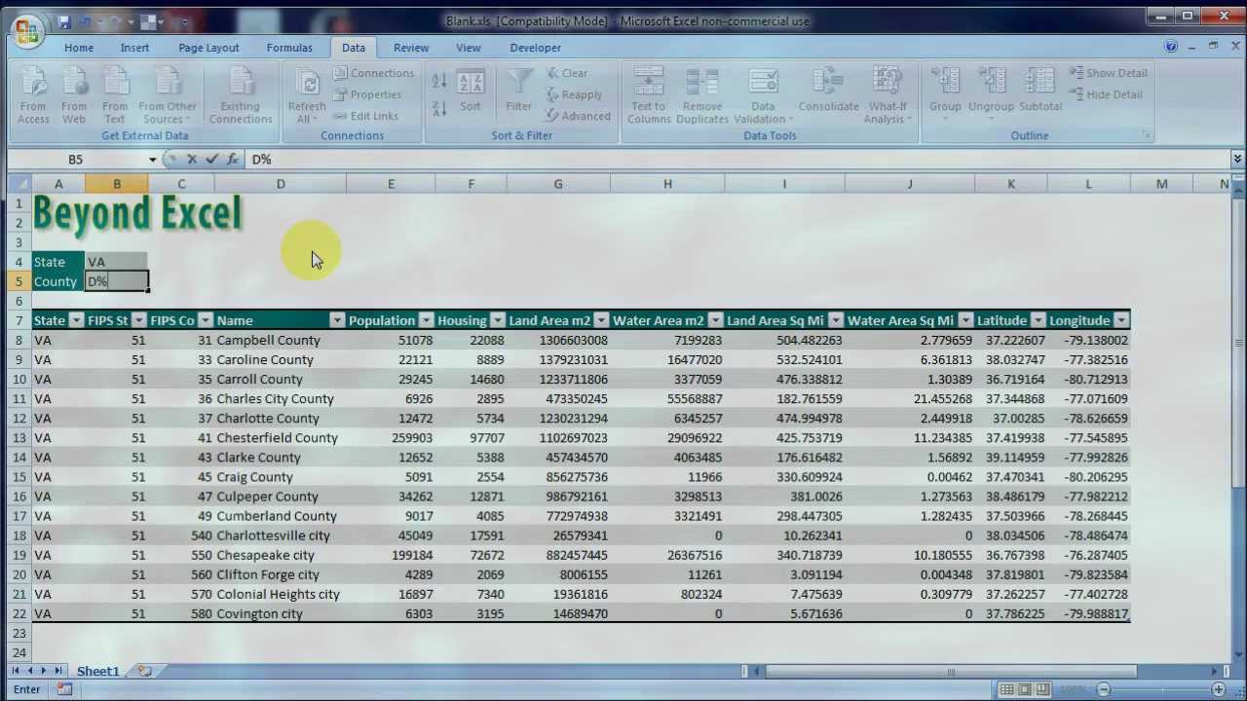Click the Properties button

pyautogui.click(x=366, y=94)
